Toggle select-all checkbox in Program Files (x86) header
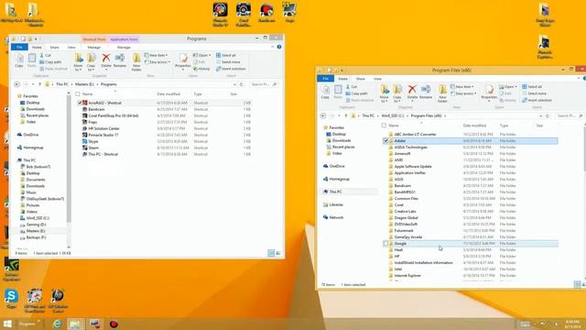 [x=384, y=126]
